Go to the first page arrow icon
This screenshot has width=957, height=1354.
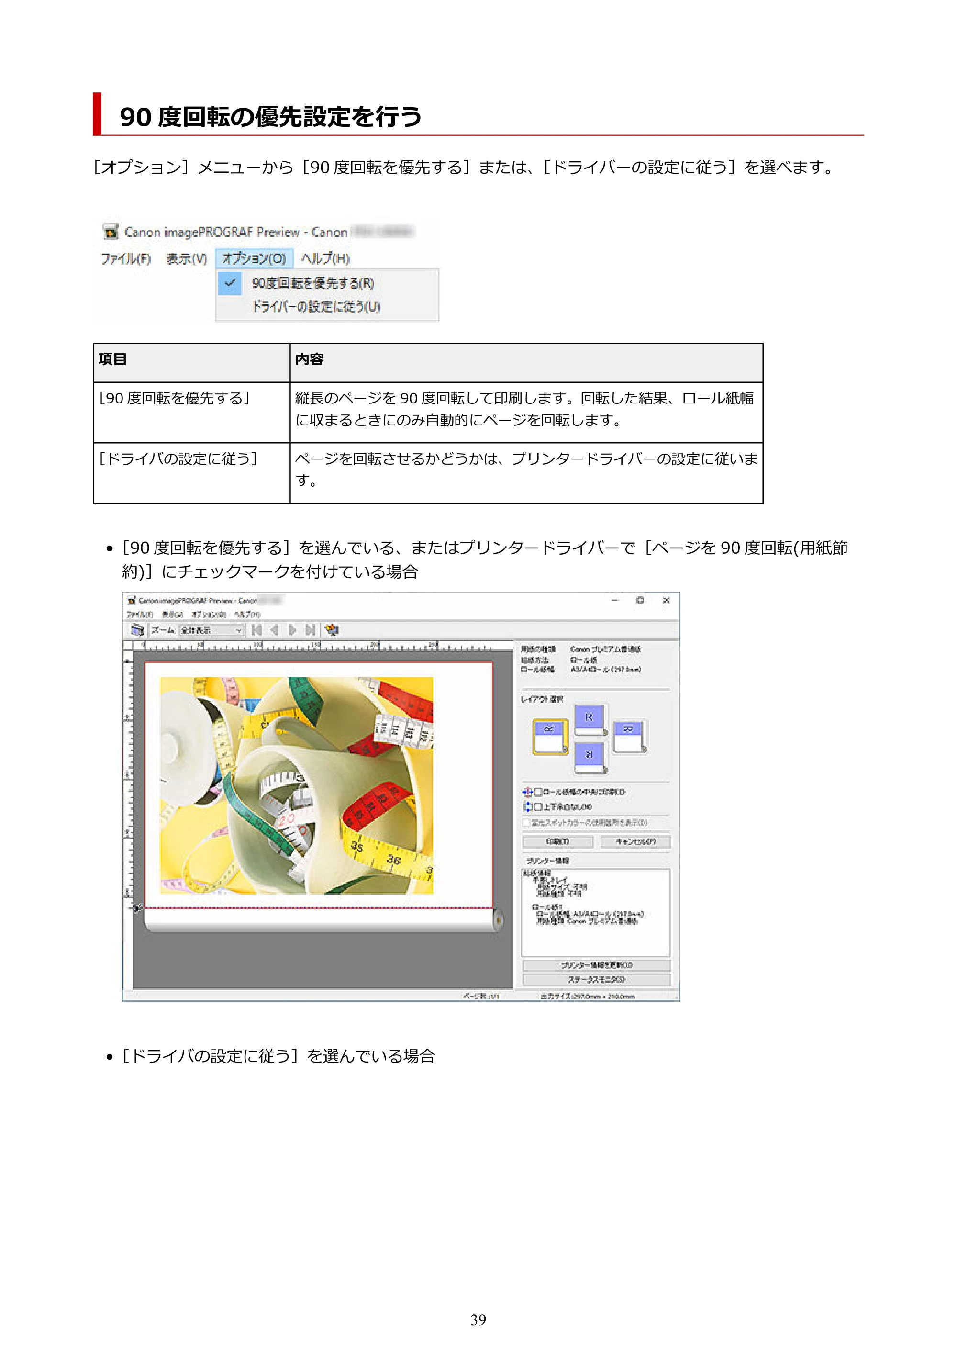[x=256, y=630]
